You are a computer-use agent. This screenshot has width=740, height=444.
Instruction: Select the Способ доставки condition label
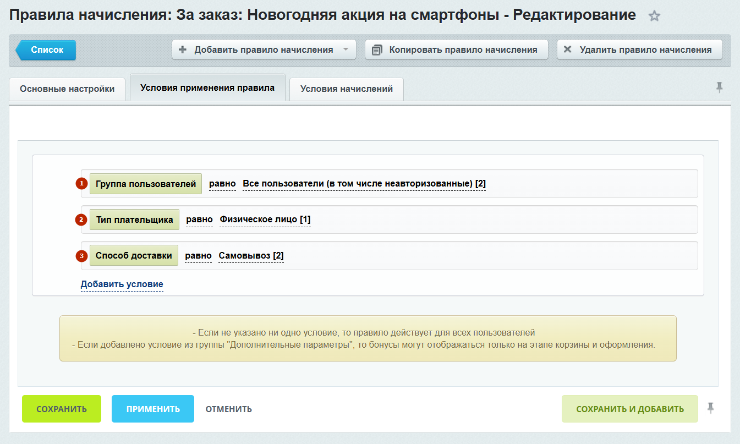click(134, 255)
